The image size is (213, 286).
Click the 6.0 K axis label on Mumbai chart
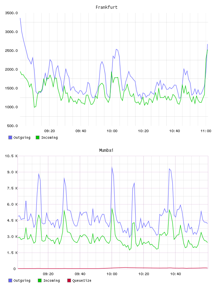point(12,204)
